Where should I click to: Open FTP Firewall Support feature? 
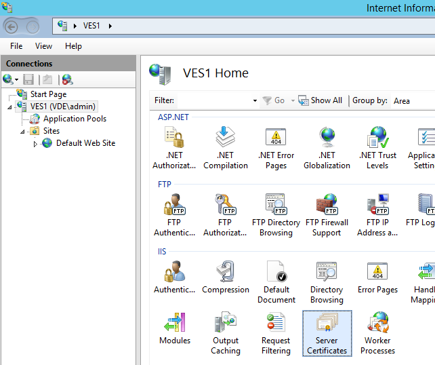(327, 214)
